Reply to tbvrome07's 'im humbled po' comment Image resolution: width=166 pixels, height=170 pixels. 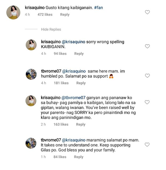coord(81,83)
